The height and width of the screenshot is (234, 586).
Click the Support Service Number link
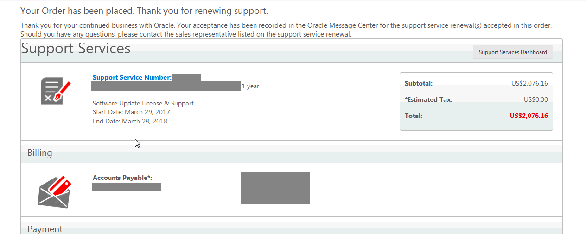point(132,77)
